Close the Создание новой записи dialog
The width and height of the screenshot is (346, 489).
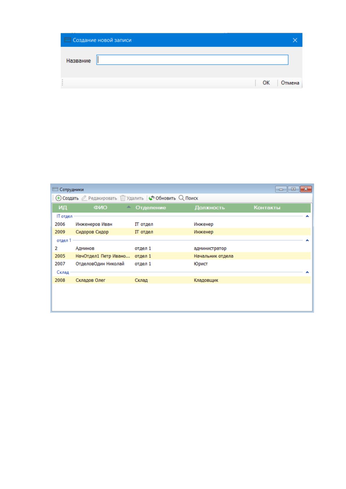point(295,40)
